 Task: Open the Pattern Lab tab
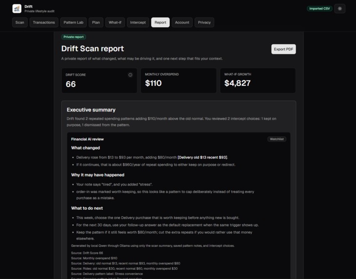click(x=74, y=22)
